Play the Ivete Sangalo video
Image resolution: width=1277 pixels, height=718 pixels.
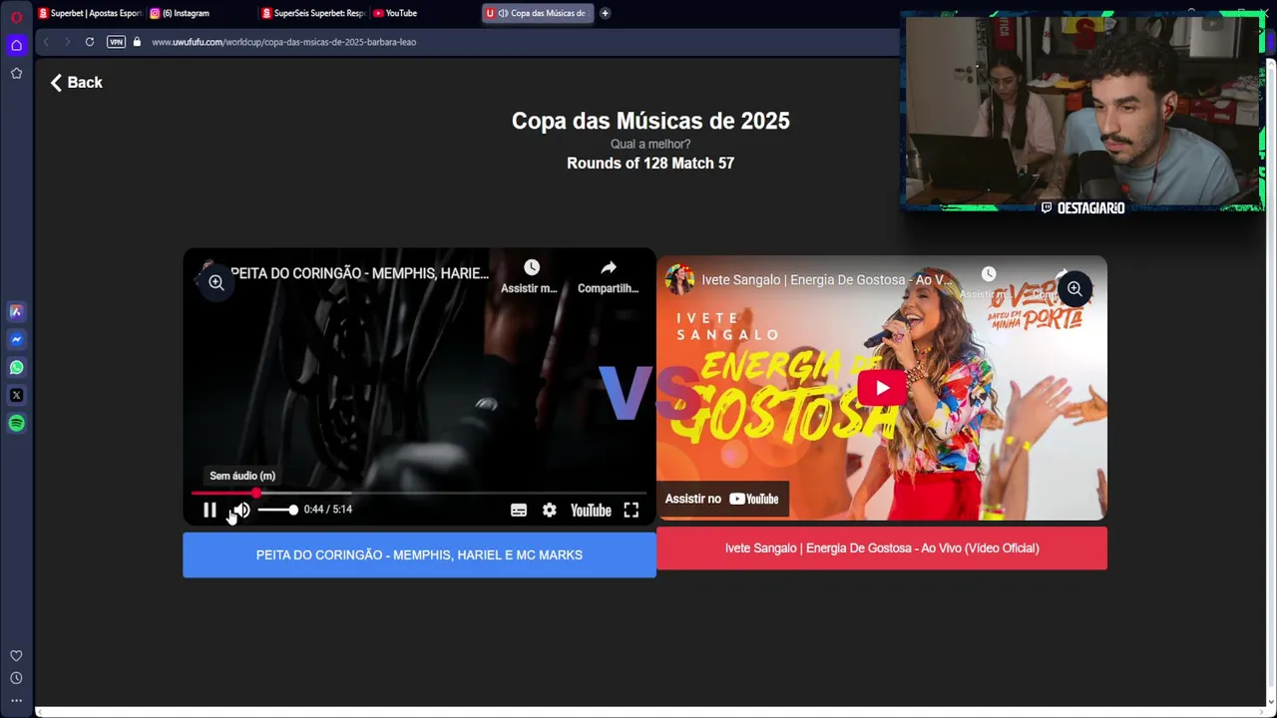[x=882, y=388]
